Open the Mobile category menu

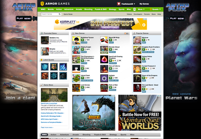pos(51,9)
